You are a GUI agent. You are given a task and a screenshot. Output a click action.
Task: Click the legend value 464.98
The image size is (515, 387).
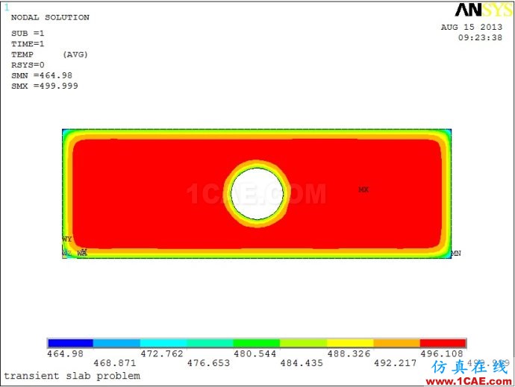[x=65, y=353]
